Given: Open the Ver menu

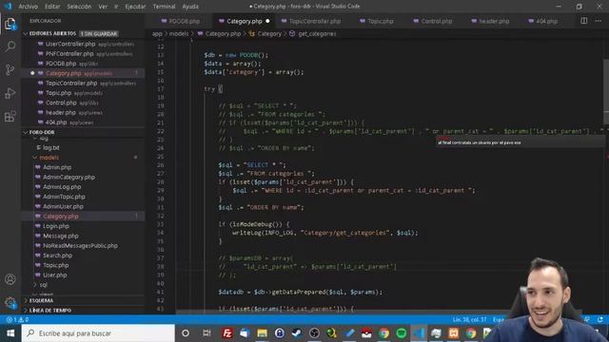Looking at the screenshot, I should (103, 7).
